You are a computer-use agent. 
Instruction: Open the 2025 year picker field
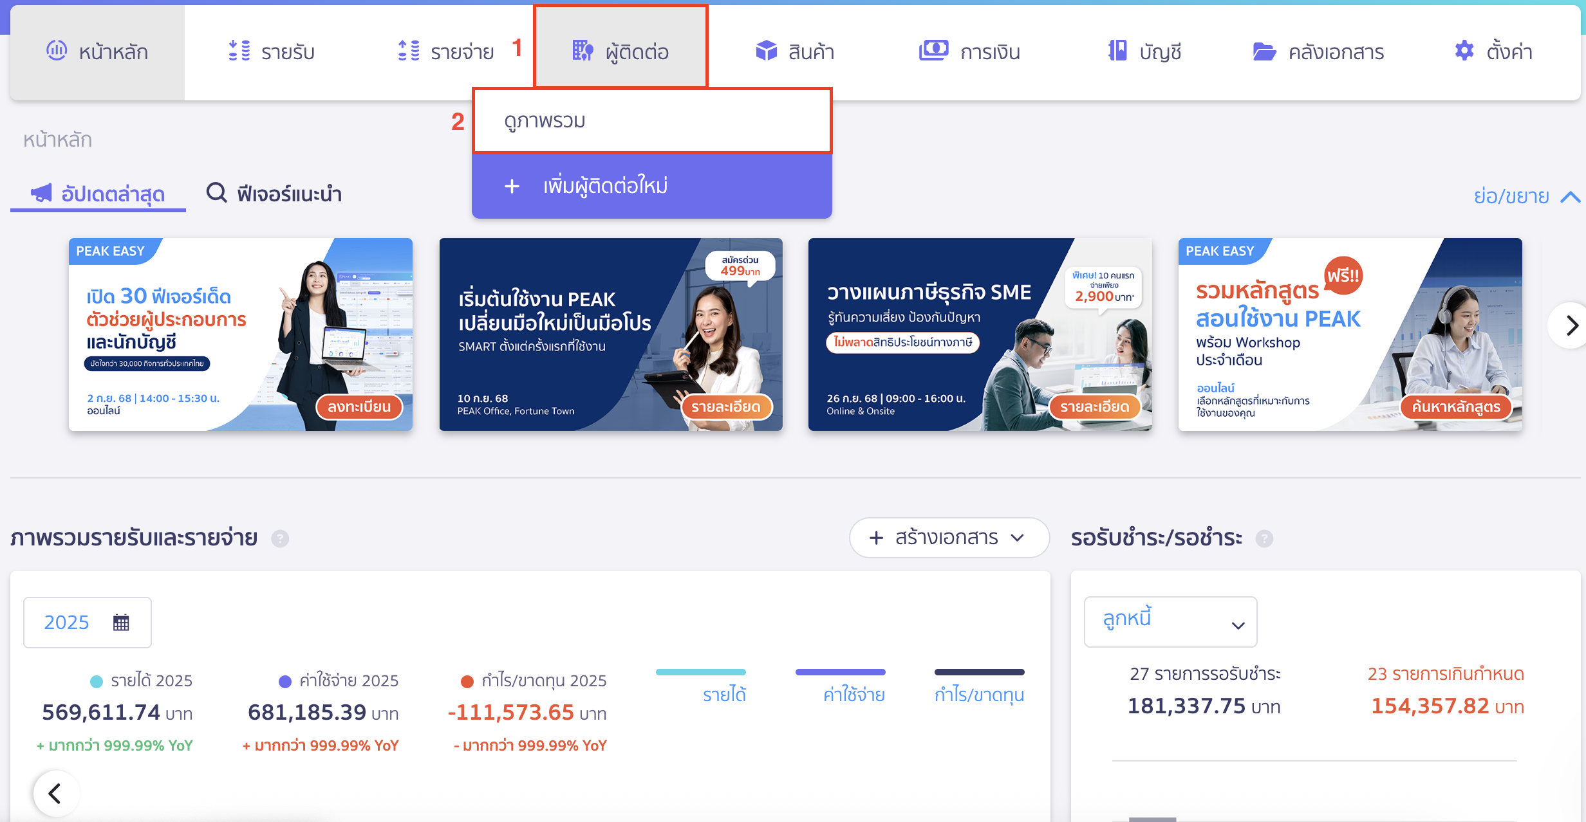(x=88, y=623)
